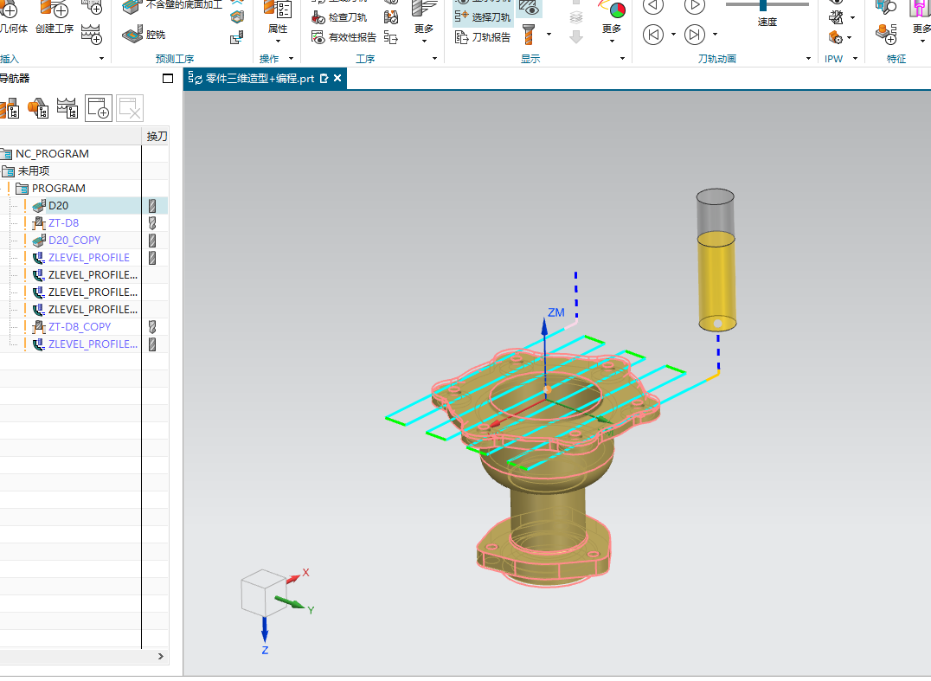Viewport: 931px width, 681px height.
Task: Expand the 工序 group dropdown arrow
Action: point(434,59)
